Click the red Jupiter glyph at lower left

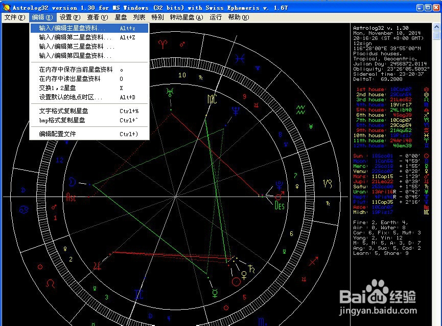(x=97, y=266)
